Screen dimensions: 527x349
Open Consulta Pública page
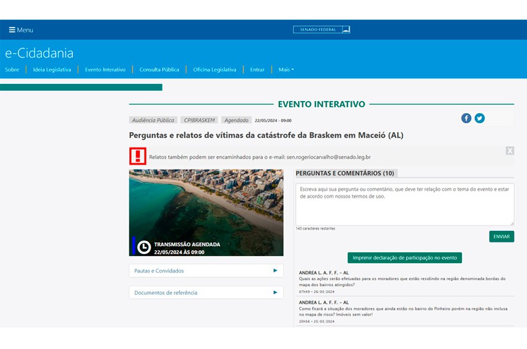click(159, 70)
